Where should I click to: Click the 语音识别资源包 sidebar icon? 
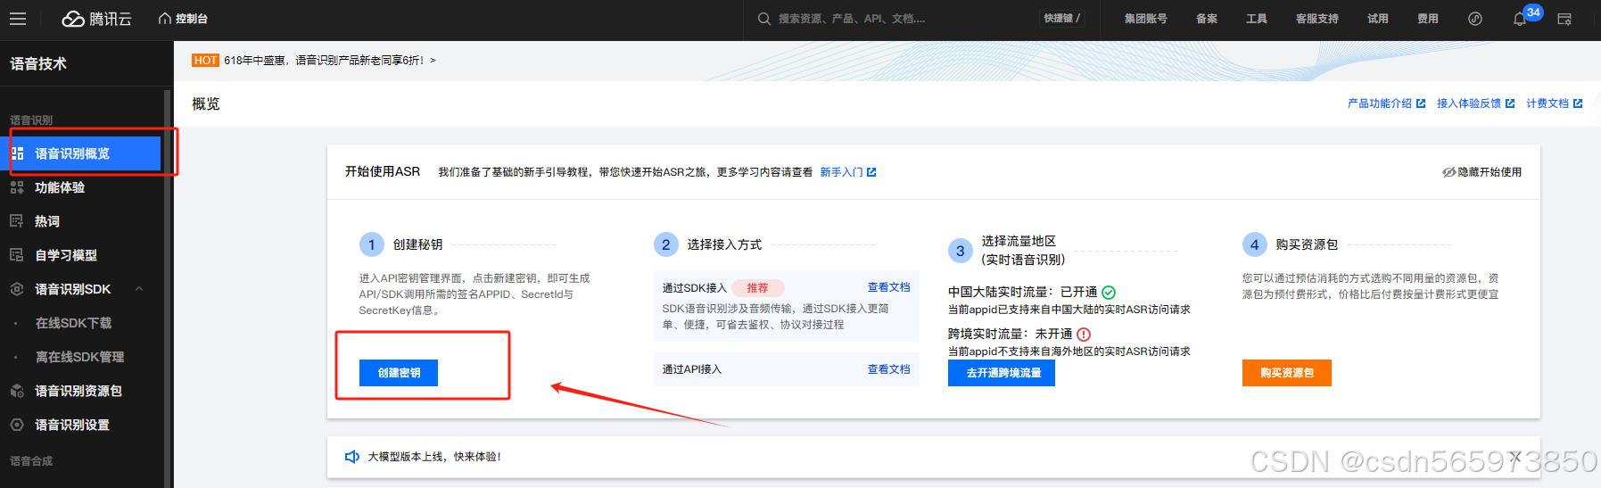point(17,391)
